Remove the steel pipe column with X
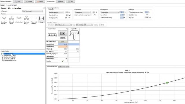 (x=66, y=29)
